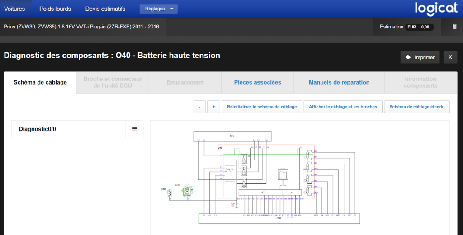Click the printer icon on Imprimer button
This screenshot has width=463, height=235.
408,57
